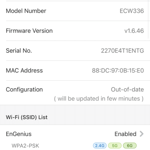Image resolution: width=150 pixels, height=150 pixels.
Task: Tap the Serial No. label
Action: (19, 51)
